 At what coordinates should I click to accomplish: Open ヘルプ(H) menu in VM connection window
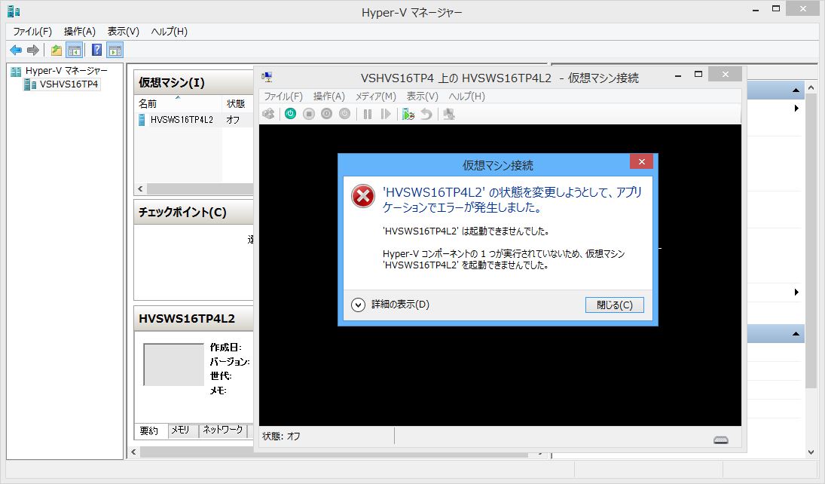click(x=466, y=96)
